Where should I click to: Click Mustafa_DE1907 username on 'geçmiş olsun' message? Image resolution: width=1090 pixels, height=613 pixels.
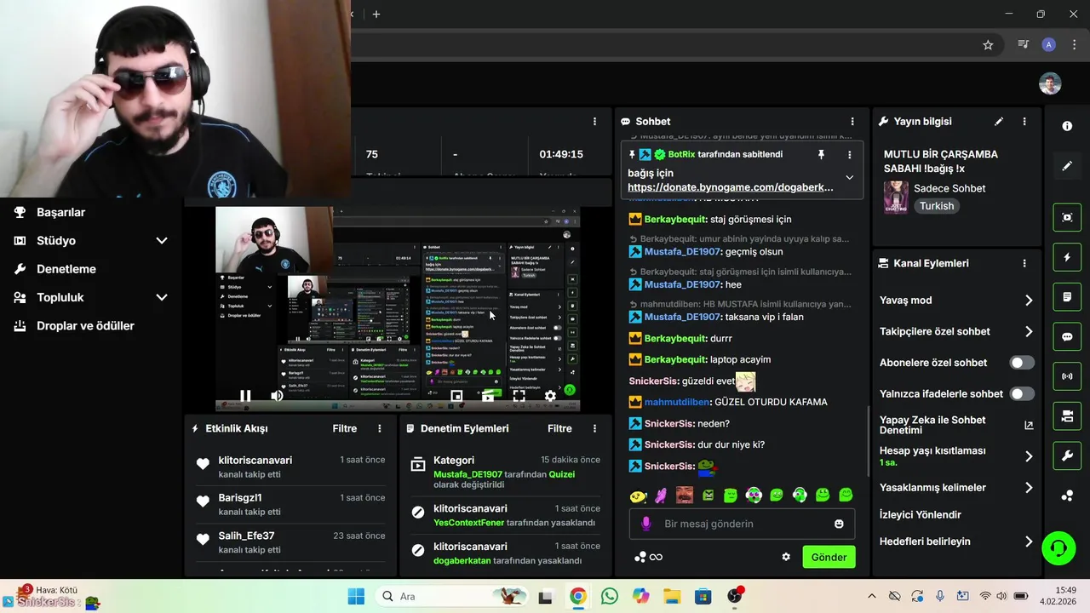click(682, 252)
